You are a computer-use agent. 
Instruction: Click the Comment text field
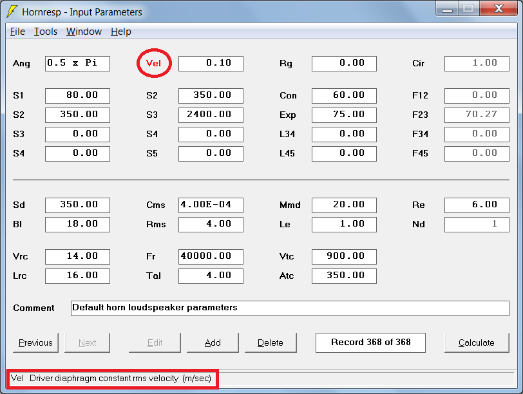coord(290,308)
